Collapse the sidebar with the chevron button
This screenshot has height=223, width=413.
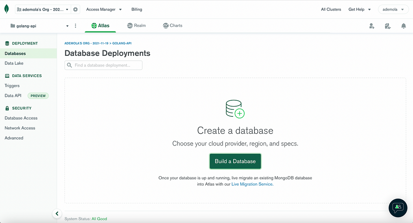point(57,214)
